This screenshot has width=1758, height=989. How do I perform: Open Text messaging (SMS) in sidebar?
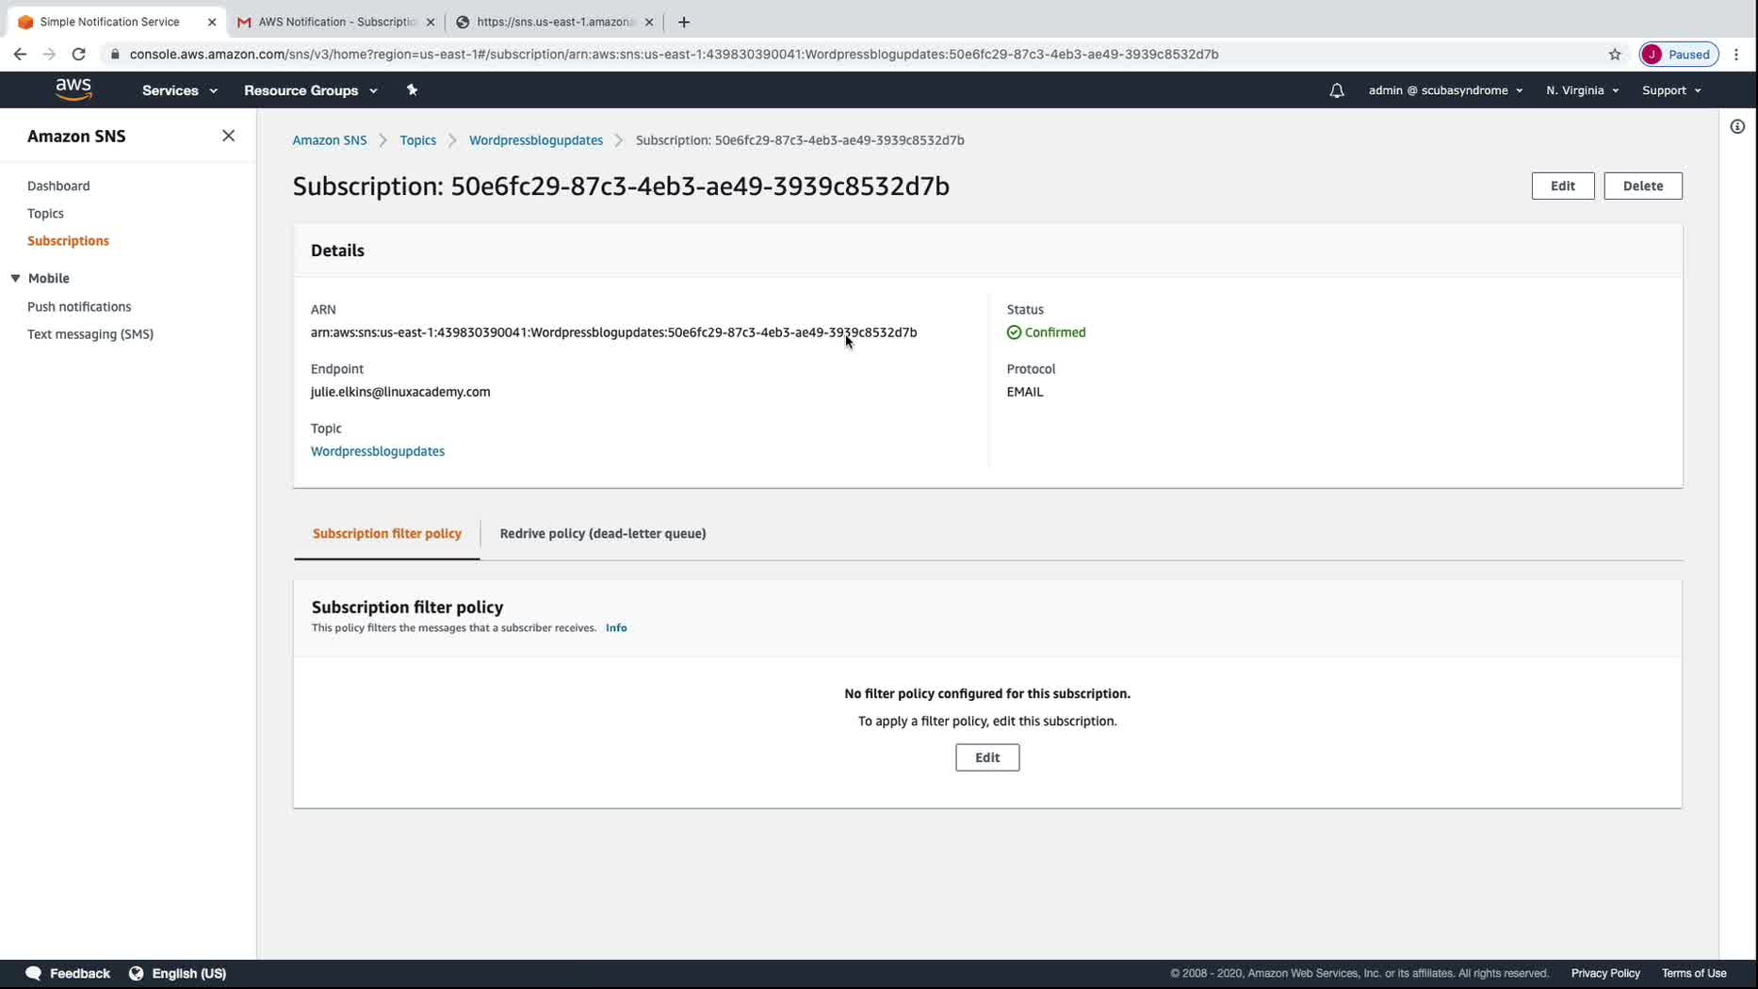click(90, 333)
